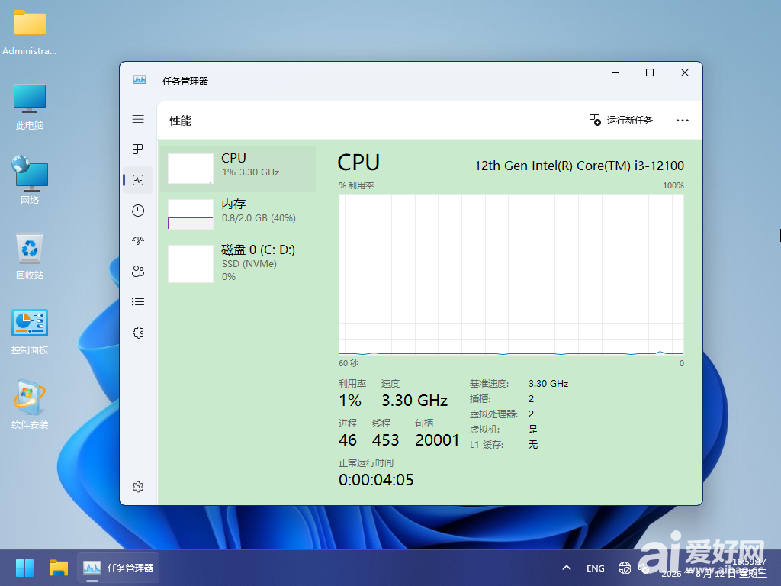Click the ENG input language indicator
Screen dimensions: 781x586
[595, 568]
